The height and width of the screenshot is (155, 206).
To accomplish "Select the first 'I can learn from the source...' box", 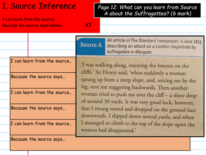I will (43, 64).
